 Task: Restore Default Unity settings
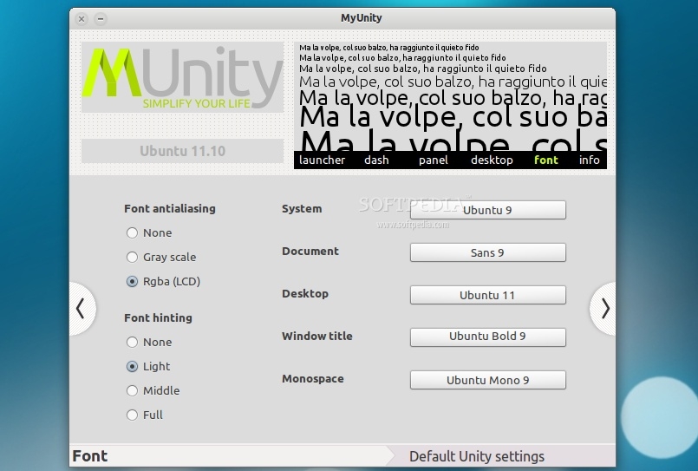point(477,456)
